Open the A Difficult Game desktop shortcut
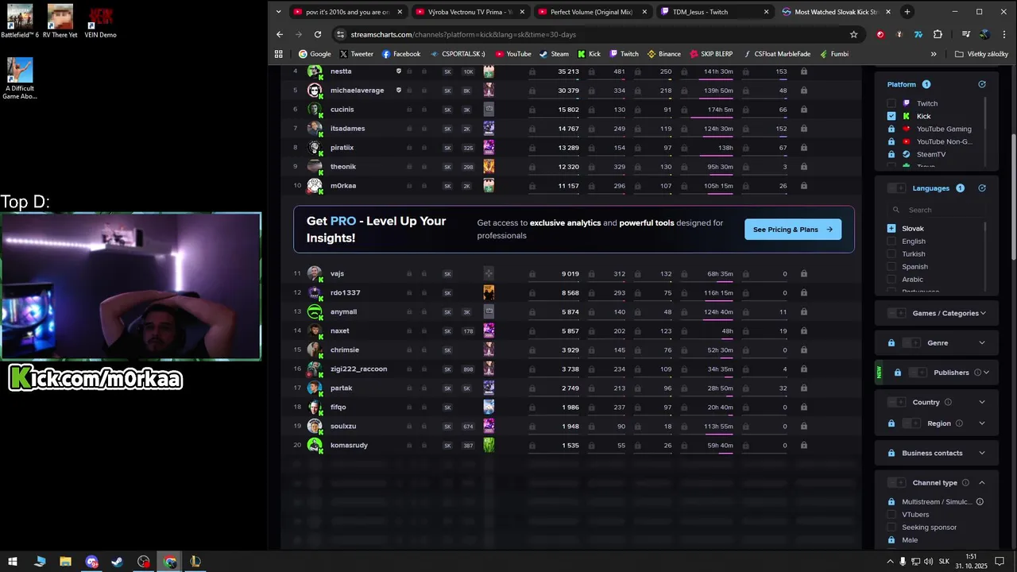1017x572 pixels. tap(20, 79)
